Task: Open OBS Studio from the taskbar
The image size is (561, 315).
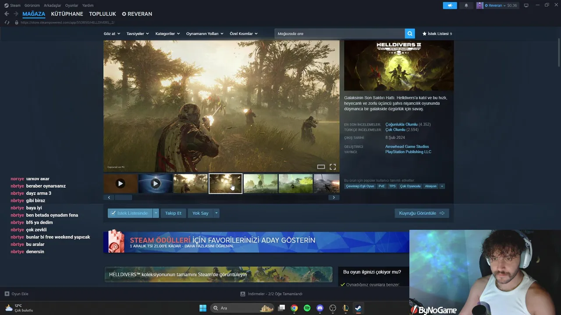Action: coord(333,308)
